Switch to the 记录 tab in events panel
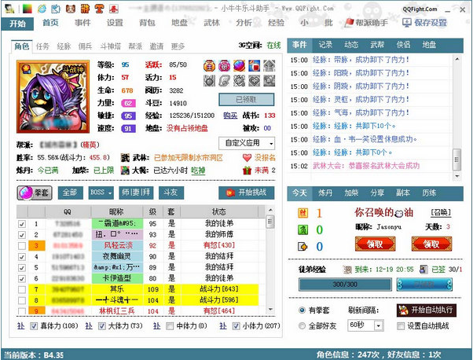473x360 pixels. (325, 45)
